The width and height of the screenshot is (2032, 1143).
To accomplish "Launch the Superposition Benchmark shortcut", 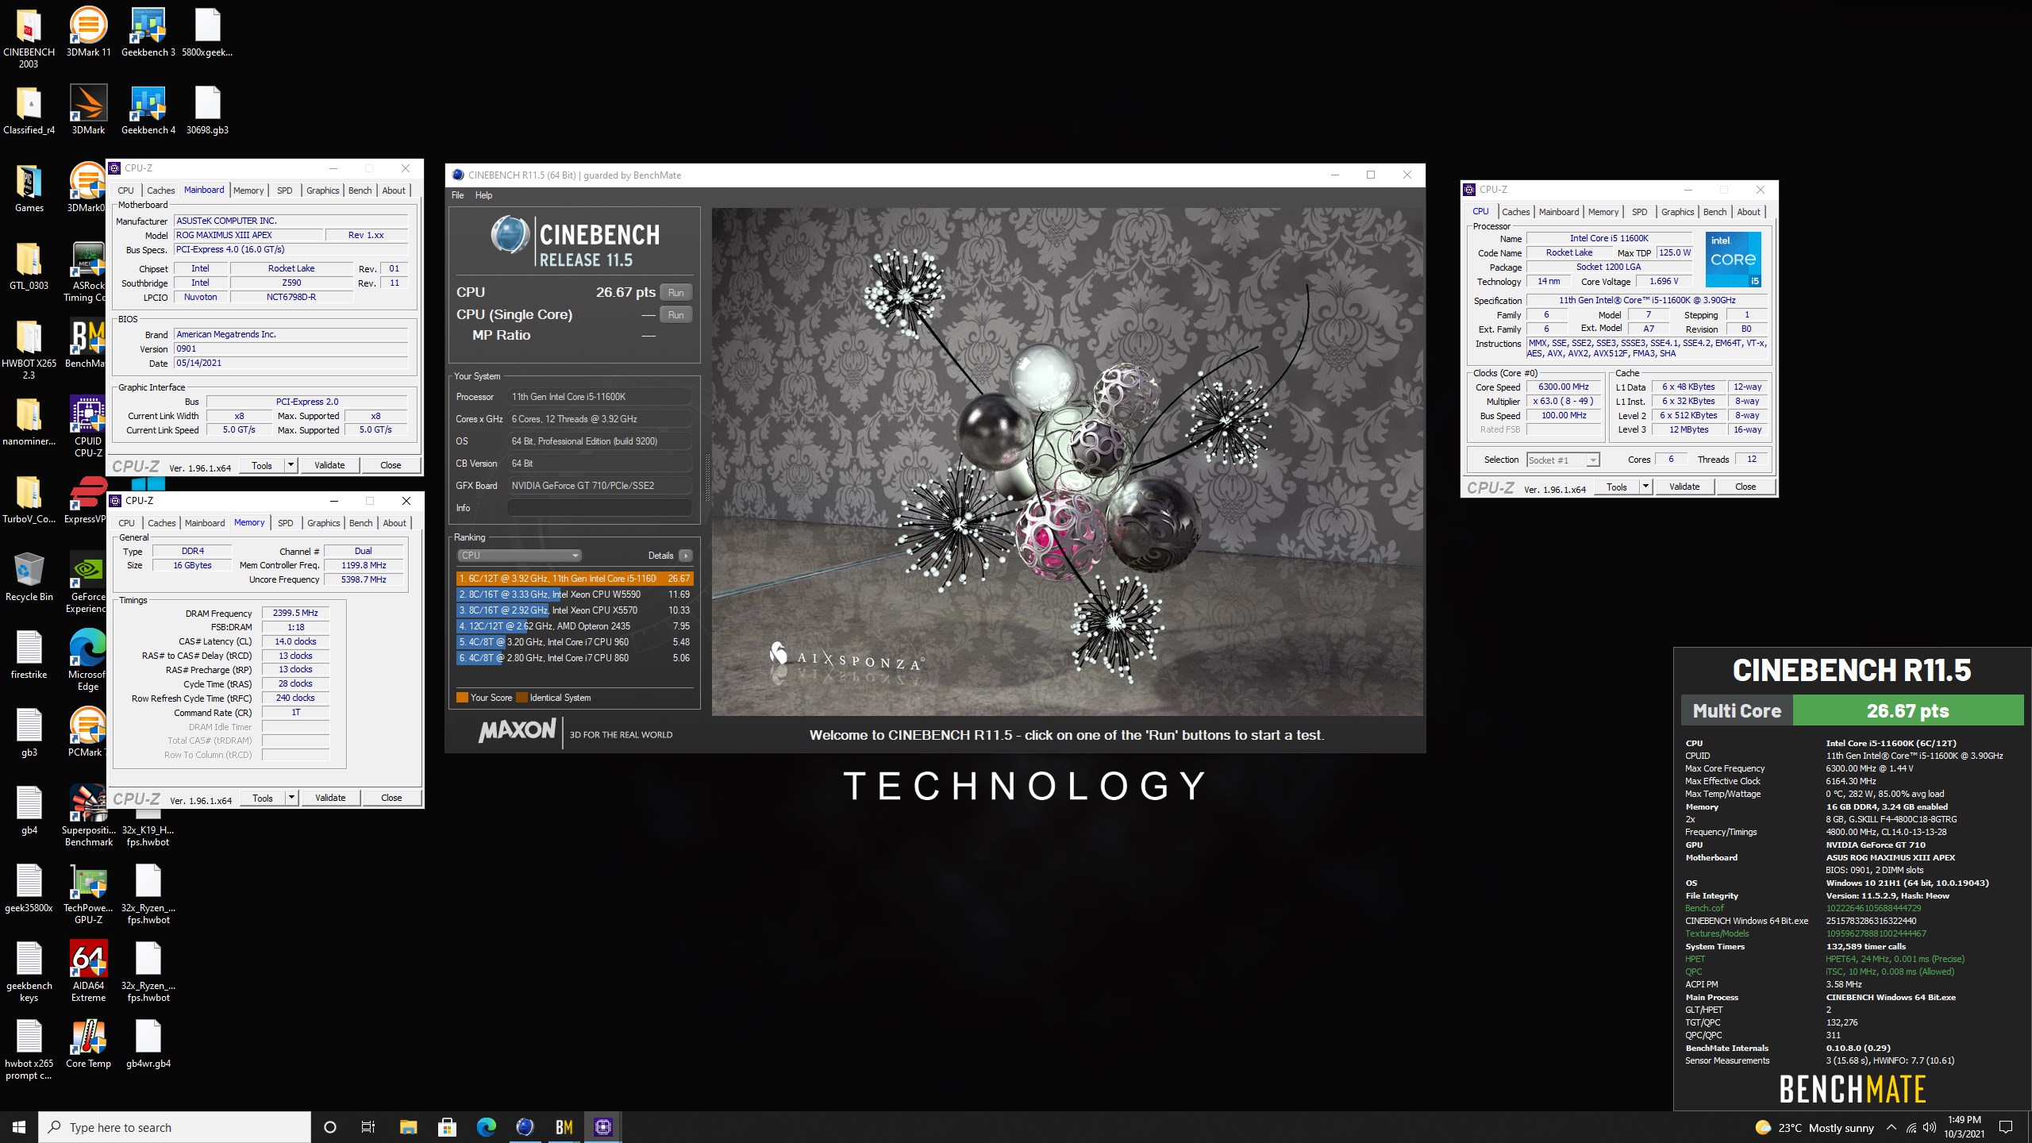I will 88,816.
